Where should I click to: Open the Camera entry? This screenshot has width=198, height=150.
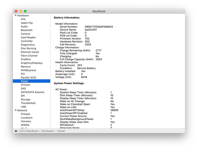(x=25, y=34)
